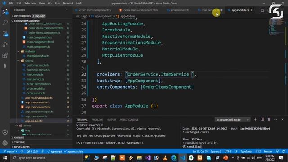The width and height of the screenshot is (288, 162).
Task: Open the MongoDB leaf icon in activity bar
Action: [x=5, y=66]
